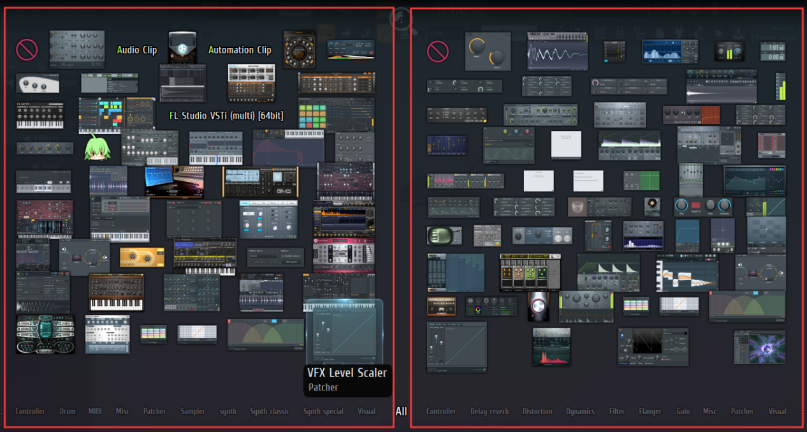
Task: Select the FPC colorful drum pads plugin
Action: click(336, 115)
